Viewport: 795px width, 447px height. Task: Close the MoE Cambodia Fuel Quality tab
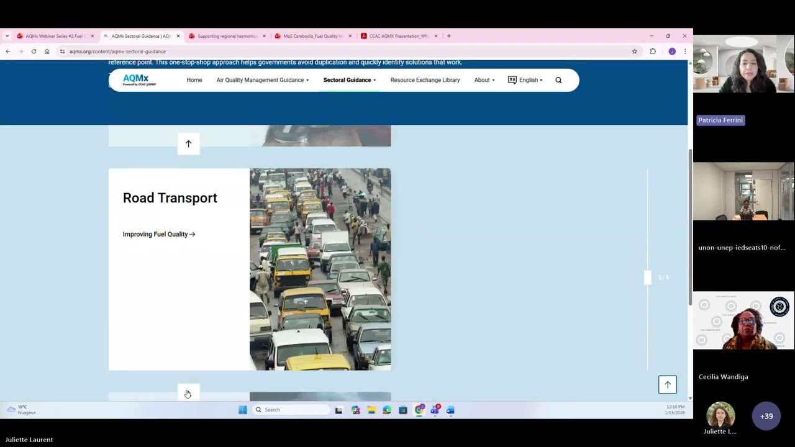point(350,36)
